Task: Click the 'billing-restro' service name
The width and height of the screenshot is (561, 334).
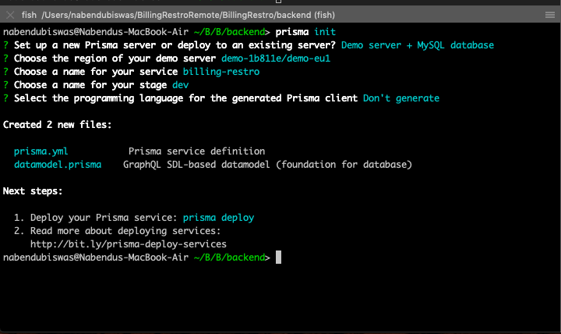Action: (221, 72)
